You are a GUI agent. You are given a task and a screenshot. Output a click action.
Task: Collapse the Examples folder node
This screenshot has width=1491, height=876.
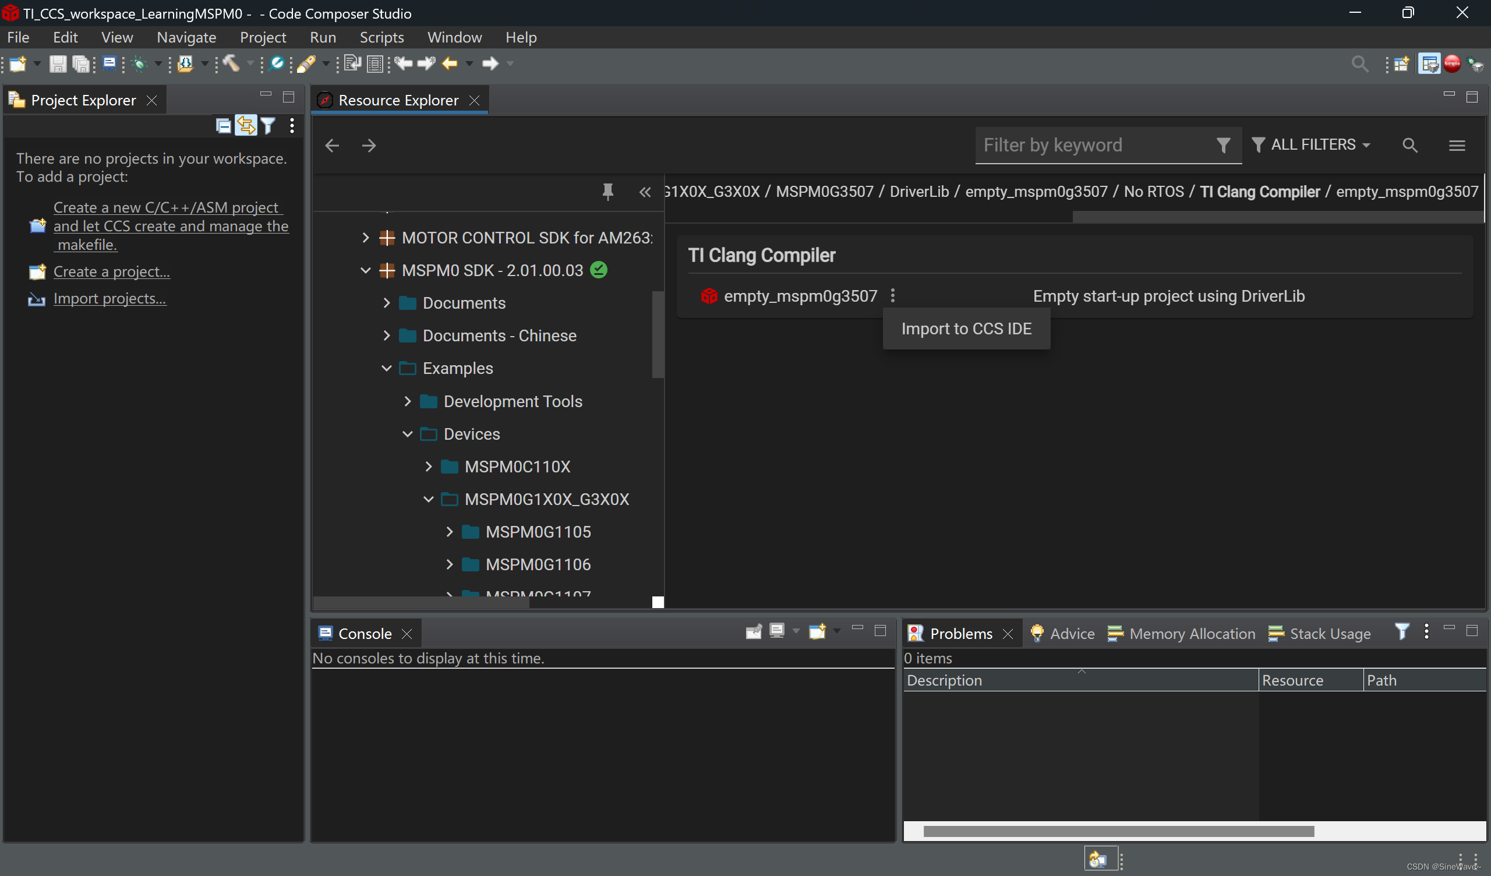click(386, 368)
